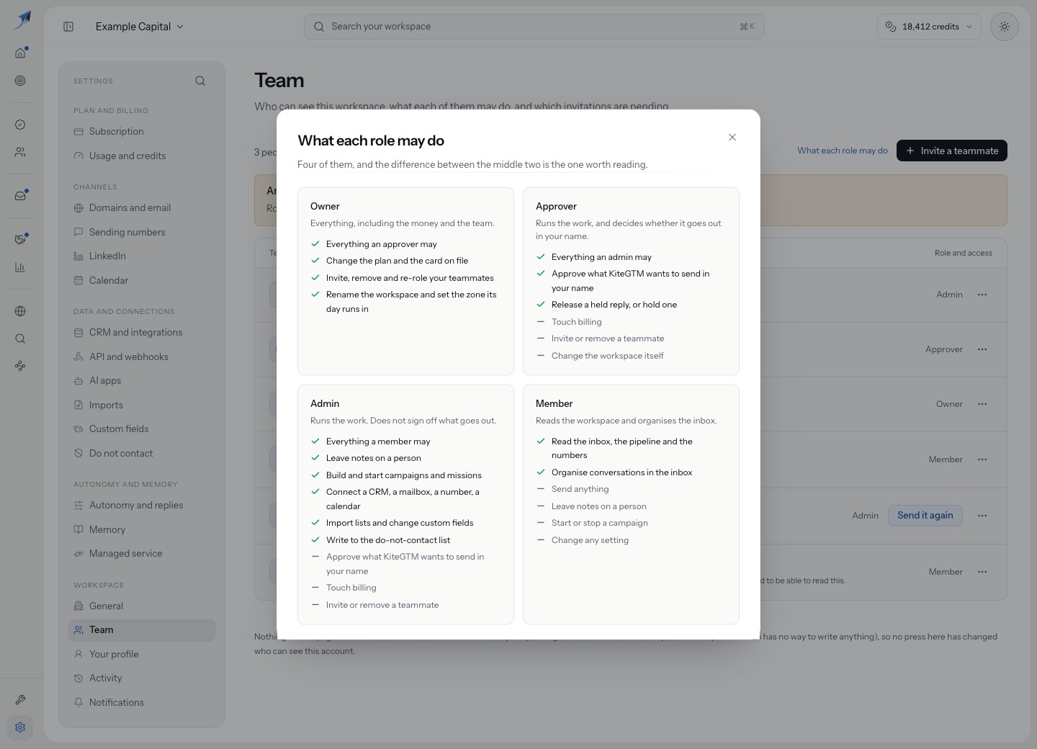Open the Example Capital workspace switcher
The width and height of the screenshot is (1037, 749).
(x=140, y=27)
